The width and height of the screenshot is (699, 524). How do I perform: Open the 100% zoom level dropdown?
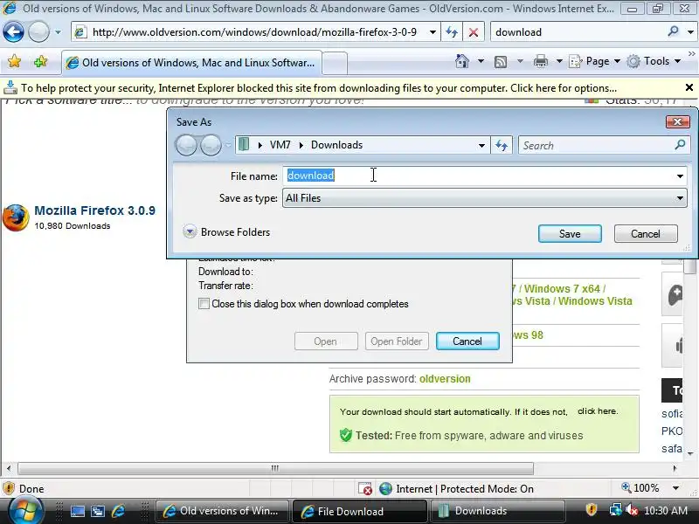point(675,488)
